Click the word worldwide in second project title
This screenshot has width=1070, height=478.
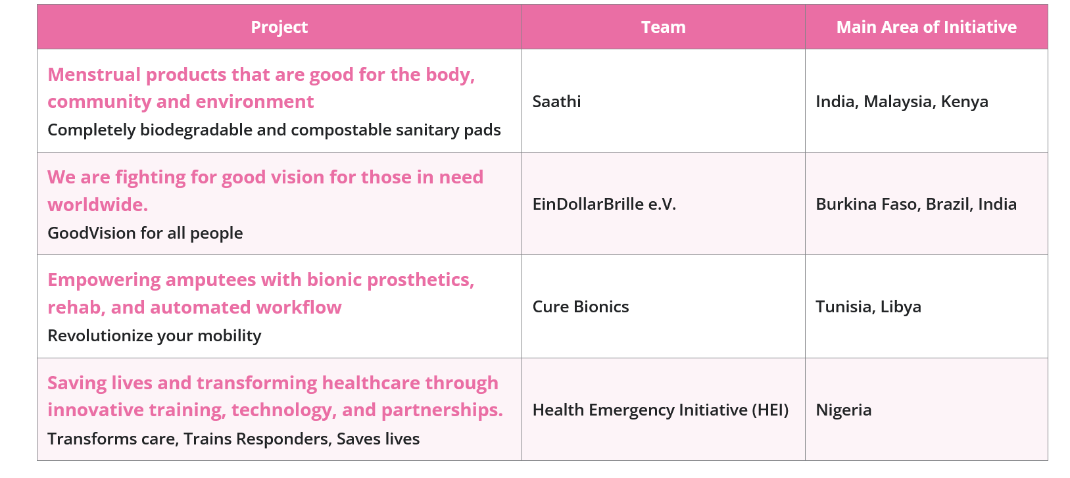point(97,205)
